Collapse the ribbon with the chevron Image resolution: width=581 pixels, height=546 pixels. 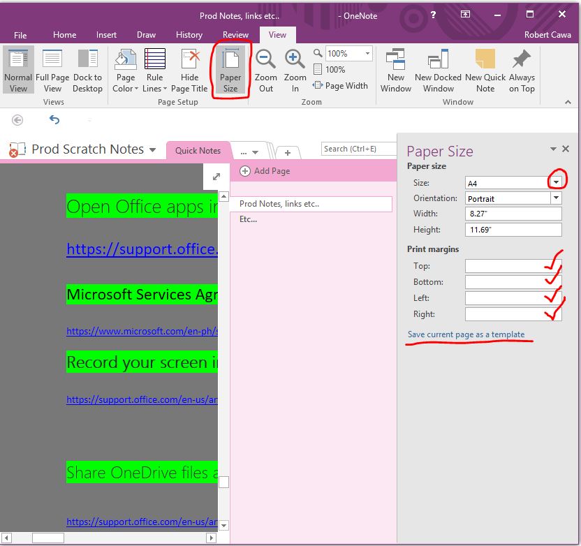[568, 102]
